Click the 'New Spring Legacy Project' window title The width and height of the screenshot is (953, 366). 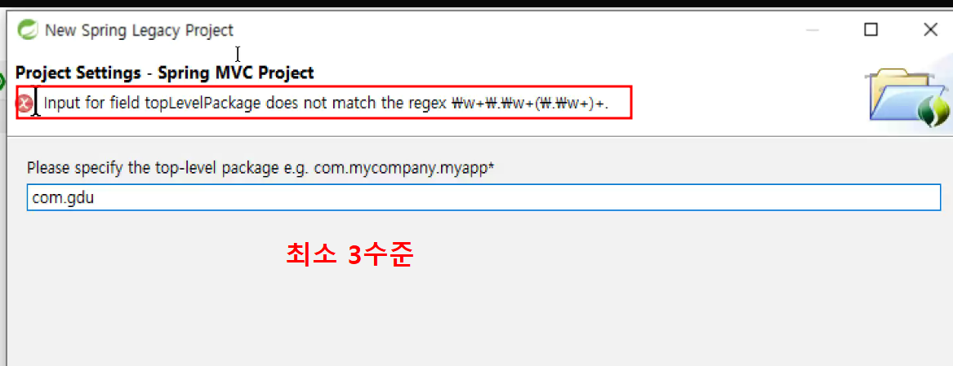point(139,29)
